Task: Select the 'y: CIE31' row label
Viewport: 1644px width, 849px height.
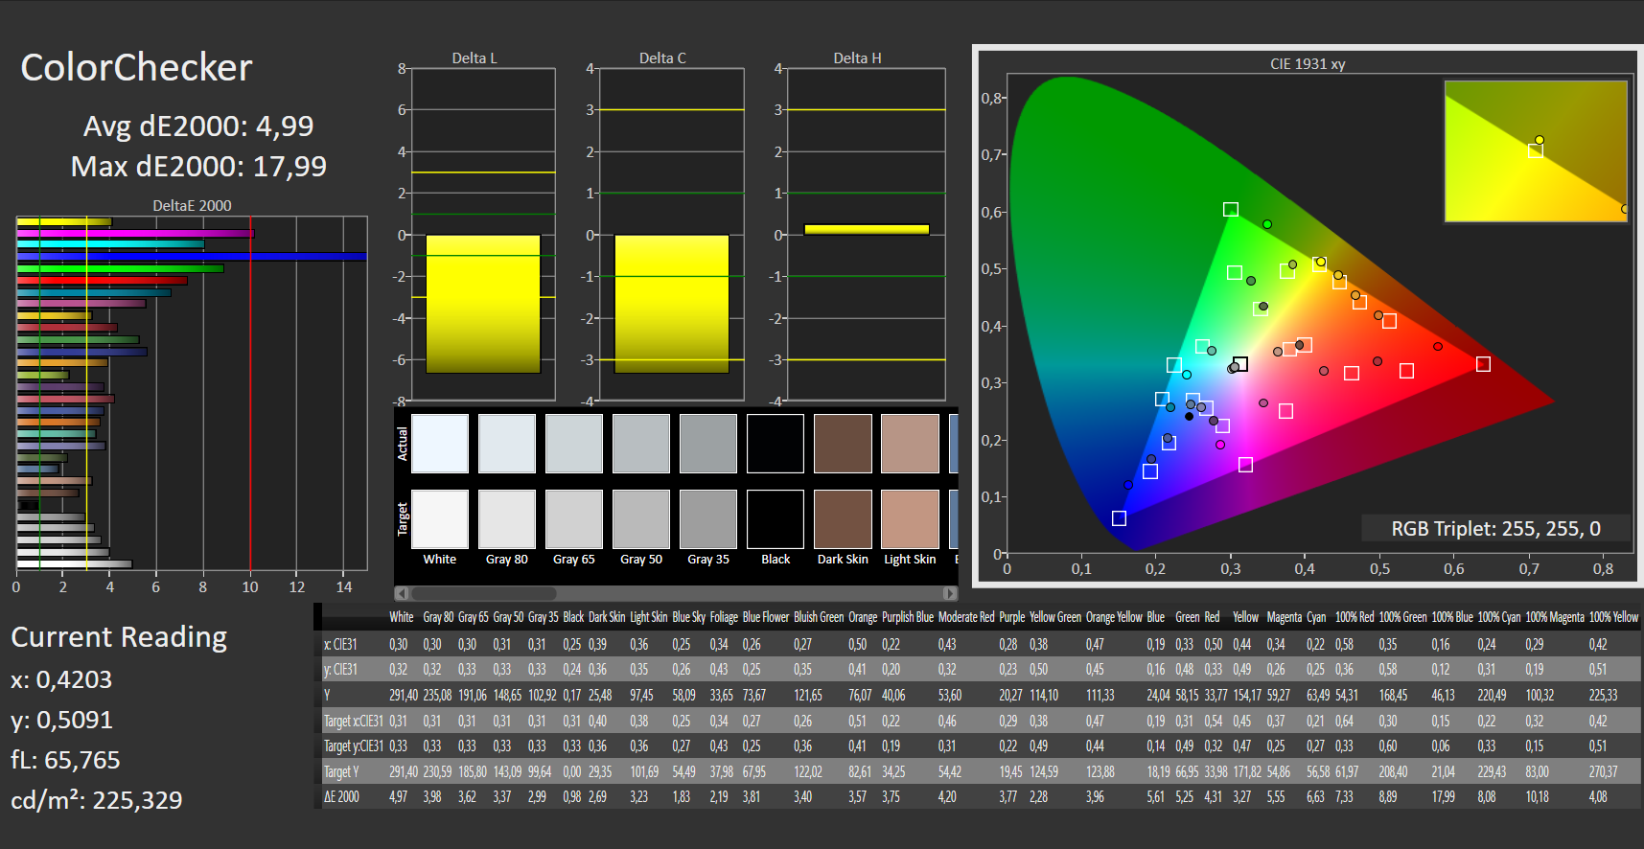Action: (x=340, y=670)
